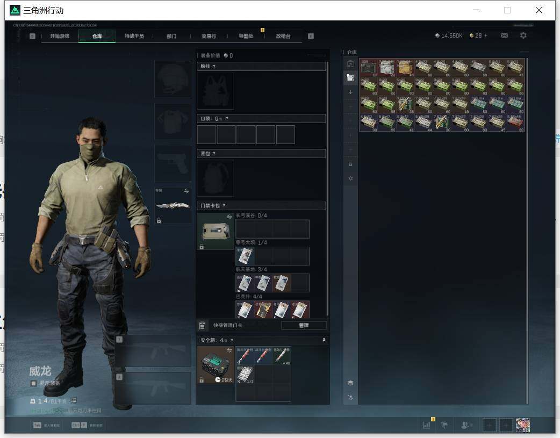
Task: Select the first green 9x19 ammo box
Action: pyautogui.click(x=369, y=86)
